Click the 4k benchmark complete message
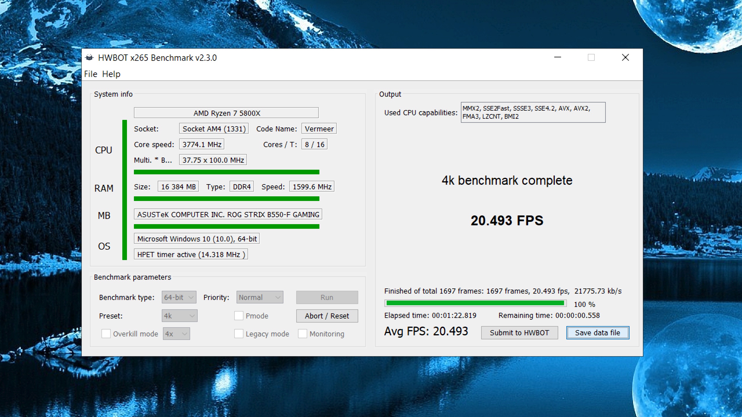Viewport: 742px width, 417px height. [x=507, y=180]
